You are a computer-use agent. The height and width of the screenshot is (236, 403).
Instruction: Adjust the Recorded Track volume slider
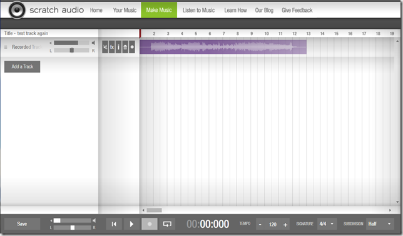71,43
